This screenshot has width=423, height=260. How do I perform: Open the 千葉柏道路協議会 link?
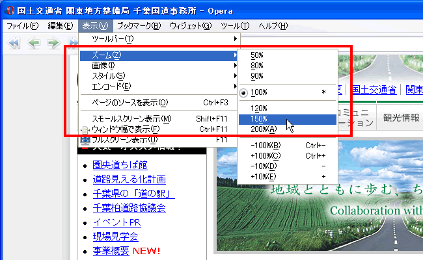tap(130, 208)
